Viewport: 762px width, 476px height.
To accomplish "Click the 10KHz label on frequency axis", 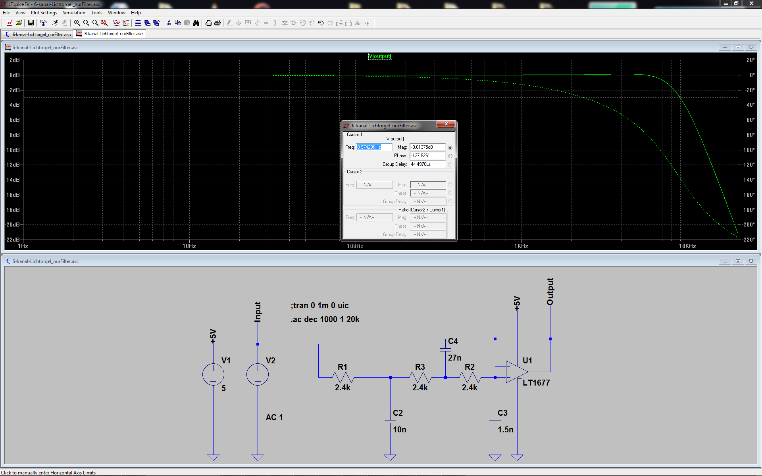I will [x=687, y=246].
